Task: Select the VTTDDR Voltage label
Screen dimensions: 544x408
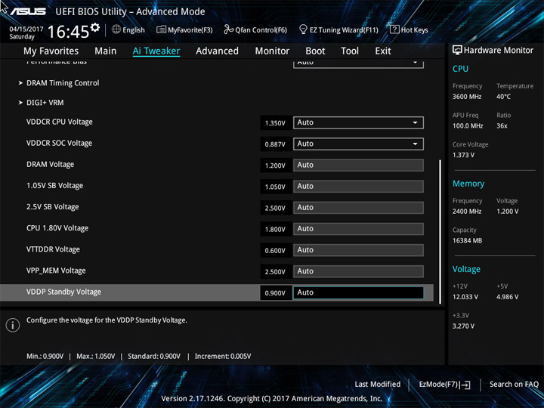Action: click(x=53, y=249)
